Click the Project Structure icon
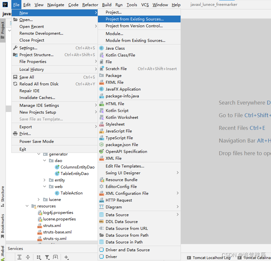This screenshot has width=271, height=261. 15,55
